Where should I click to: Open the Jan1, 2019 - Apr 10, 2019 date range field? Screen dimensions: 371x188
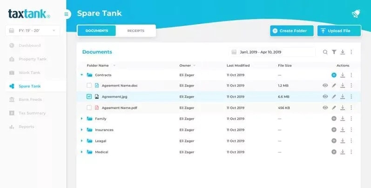click(272, 52)
